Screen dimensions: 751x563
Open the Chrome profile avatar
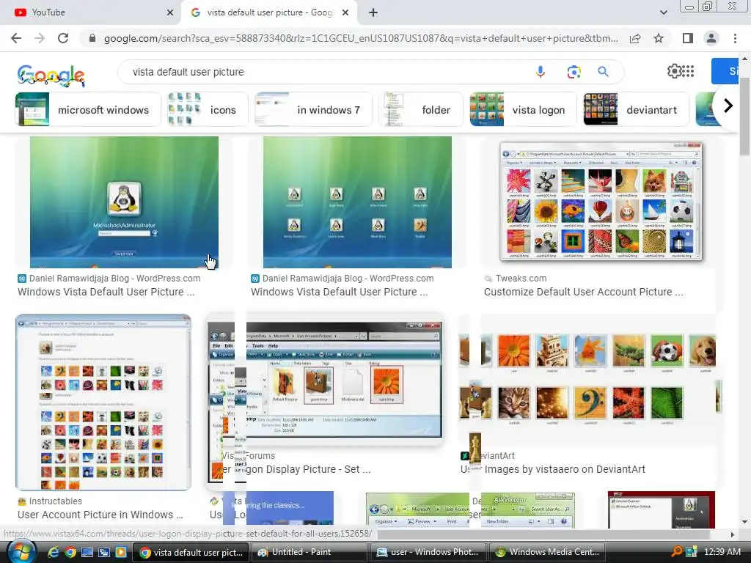(711, 38)
